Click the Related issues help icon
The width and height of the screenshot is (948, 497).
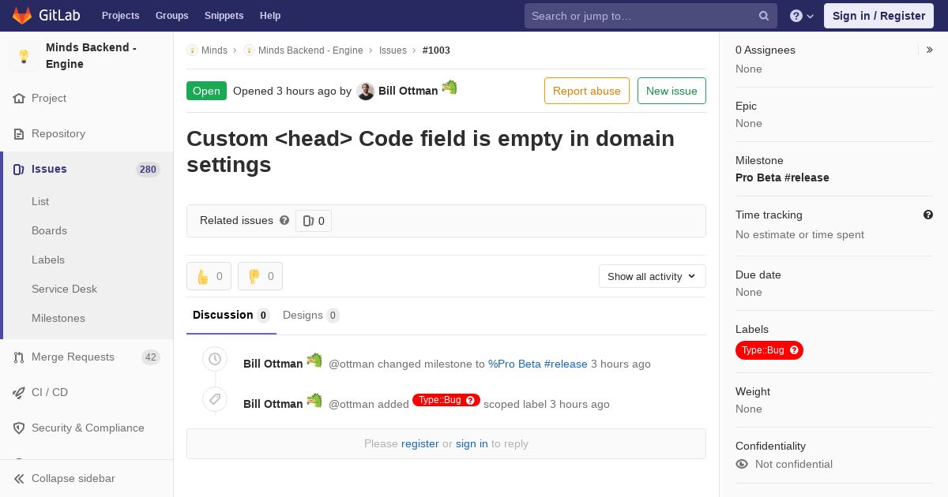(x=284, y=221)
